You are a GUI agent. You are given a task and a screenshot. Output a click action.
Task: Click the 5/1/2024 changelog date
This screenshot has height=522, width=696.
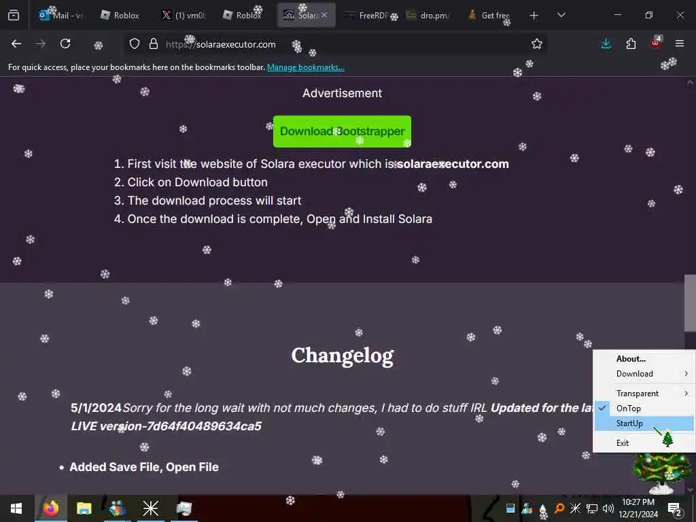(x=96, y=408)
